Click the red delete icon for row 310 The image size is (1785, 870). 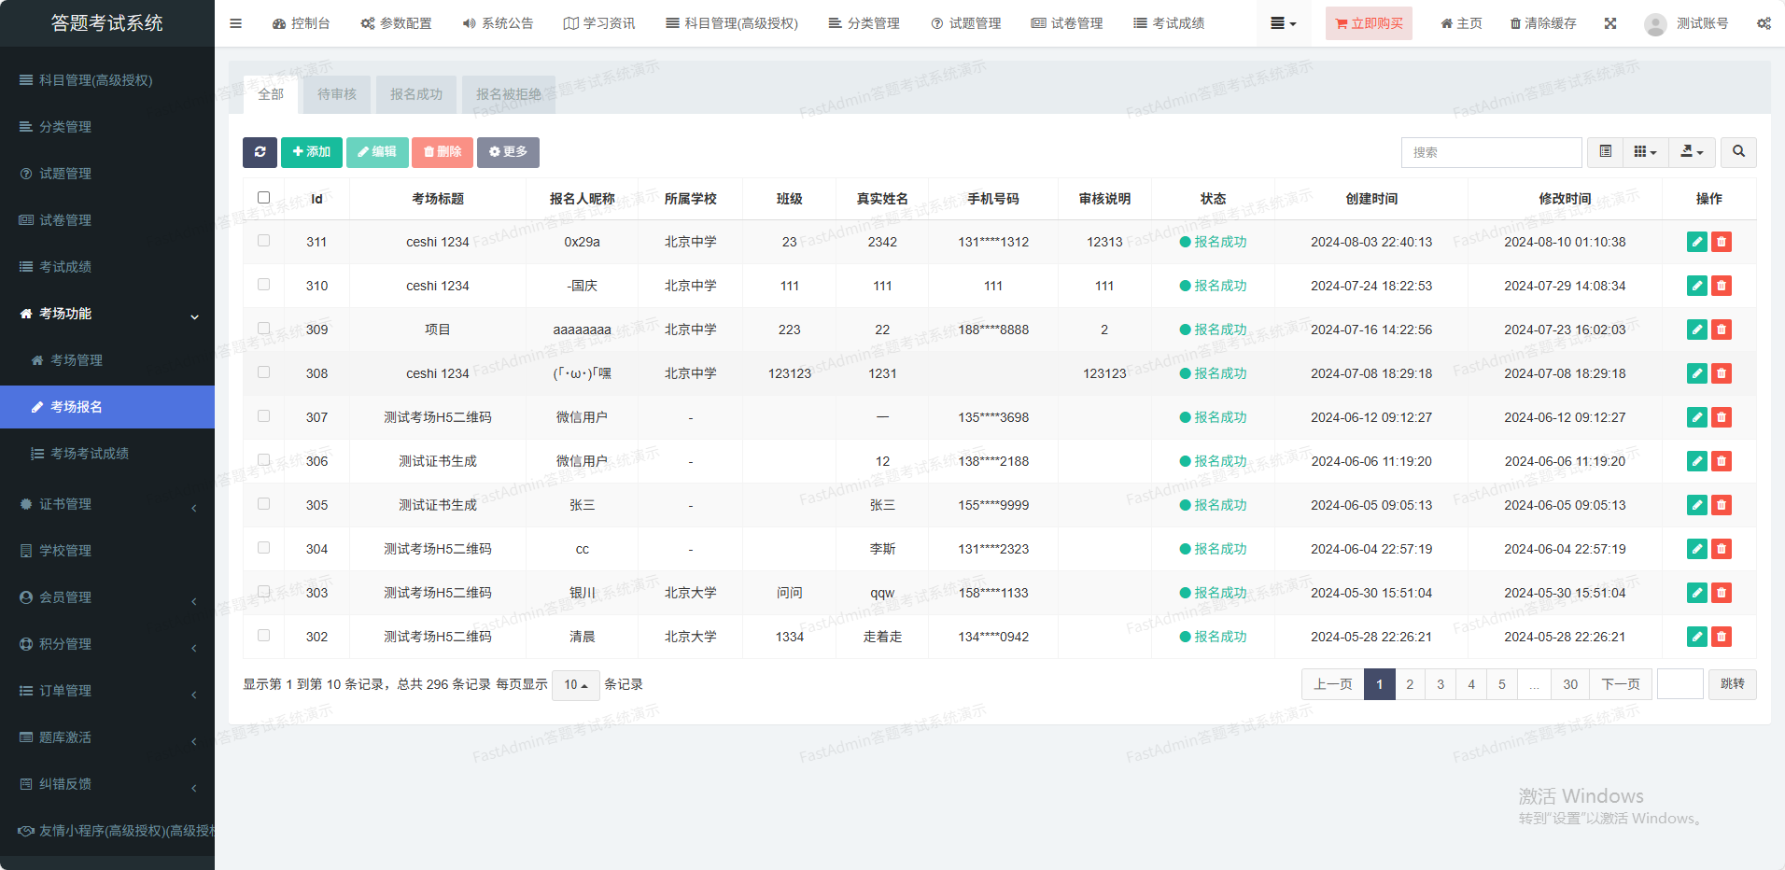pos(1722,286)
